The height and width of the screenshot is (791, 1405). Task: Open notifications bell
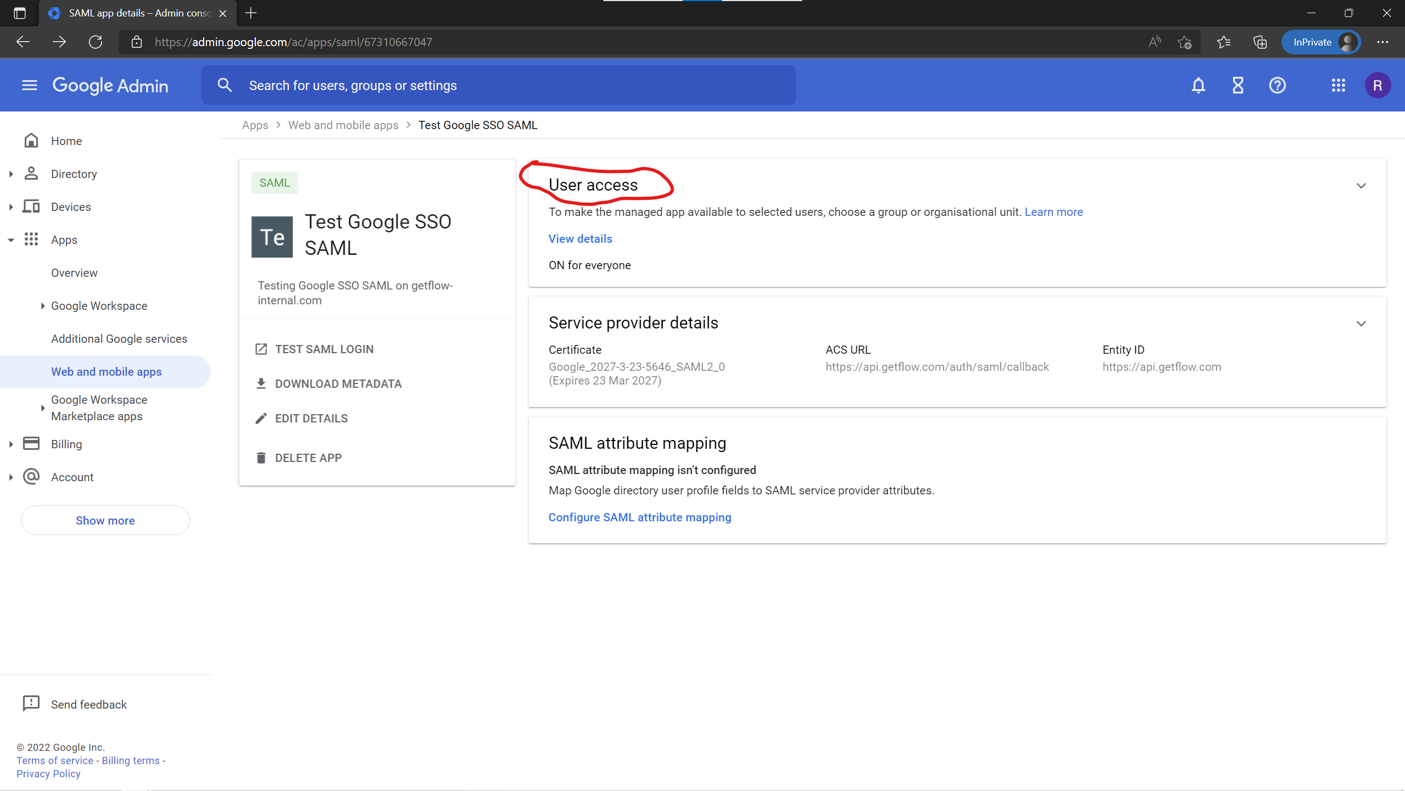(1199, 85)
